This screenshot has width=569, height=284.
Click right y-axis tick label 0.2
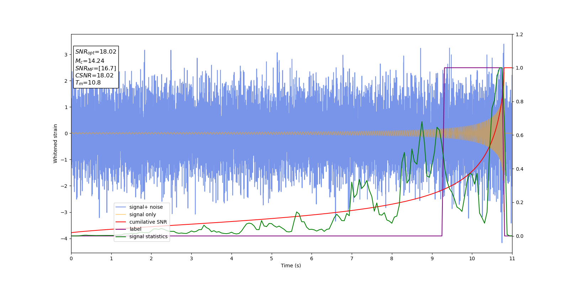click(x=519, y=202)
